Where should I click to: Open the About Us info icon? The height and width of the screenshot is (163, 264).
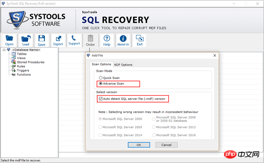[x=123, y=40]
